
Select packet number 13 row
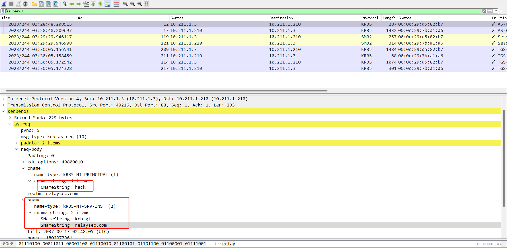click(x=253, y=31)
